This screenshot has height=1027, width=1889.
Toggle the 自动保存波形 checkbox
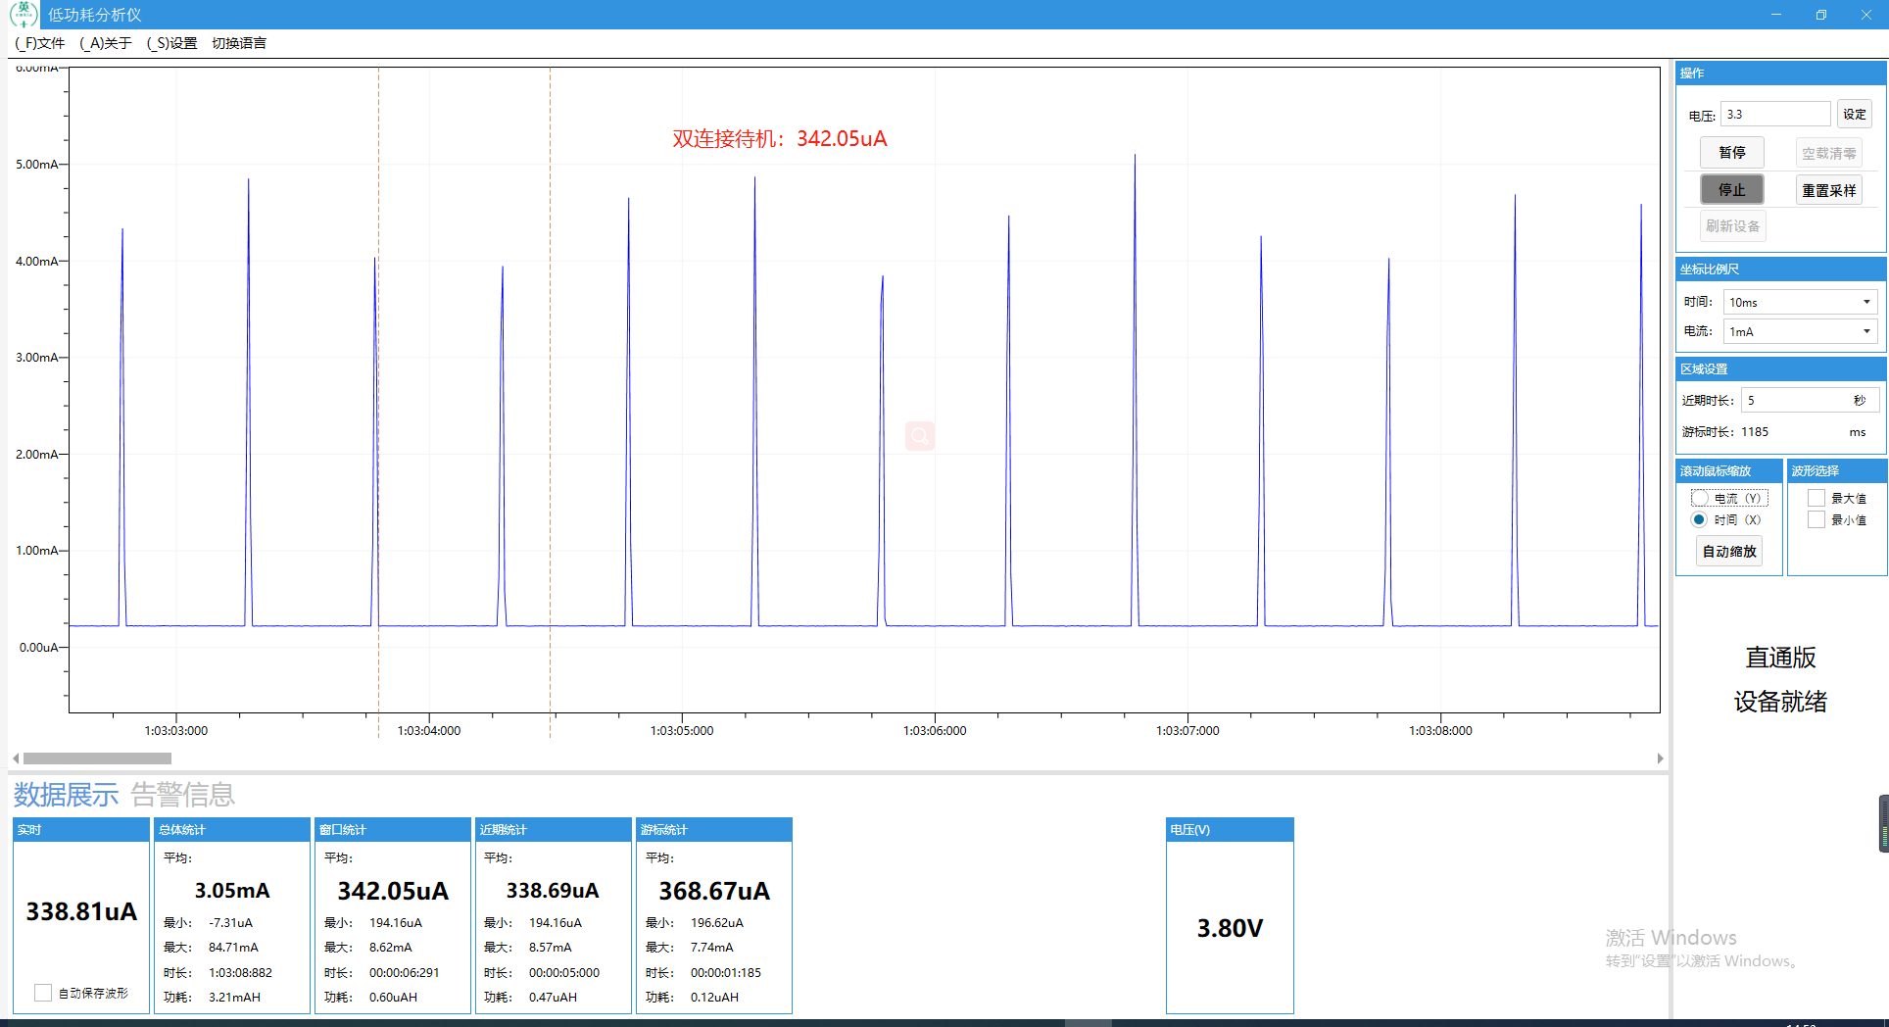tap(43, 993)
